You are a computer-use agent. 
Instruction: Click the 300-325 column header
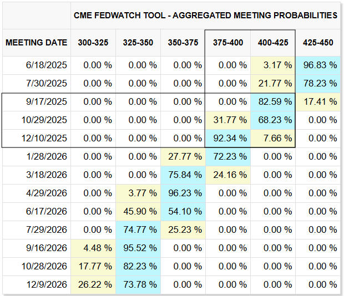click(x=93, y=43)
